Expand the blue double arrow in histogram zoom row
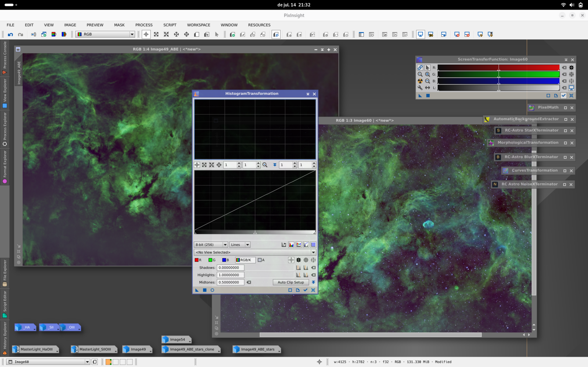Screen dimensions: 588x367 [274, 165]
